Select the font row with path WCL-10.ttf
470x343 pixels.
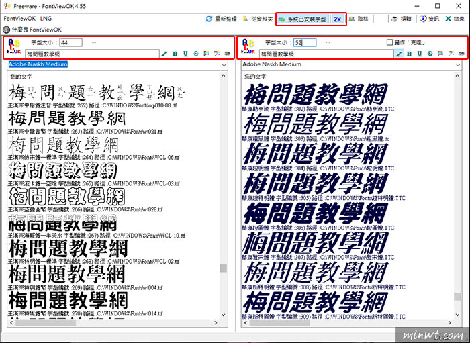[97, 226]
